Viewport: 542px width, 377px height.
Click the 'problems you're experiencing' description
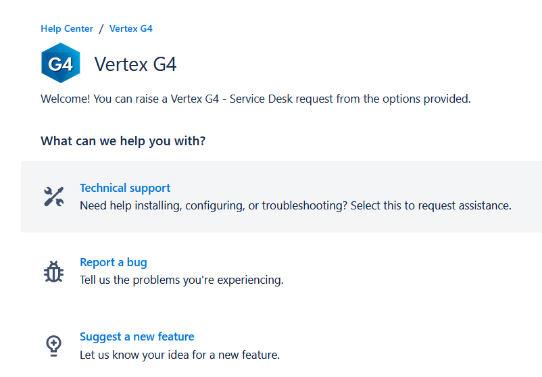[x=181, y=280]
